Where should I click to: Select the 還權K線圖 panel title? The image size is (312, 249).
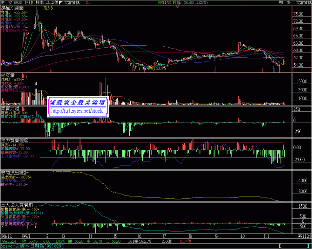point(12,8)
